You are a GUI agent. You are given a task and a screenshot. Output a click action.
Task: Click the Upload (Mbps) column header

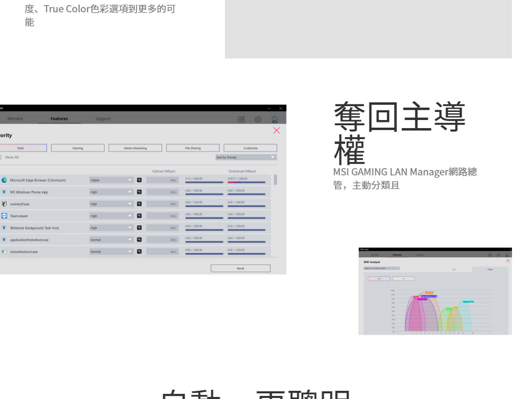[x=164, y=171]
